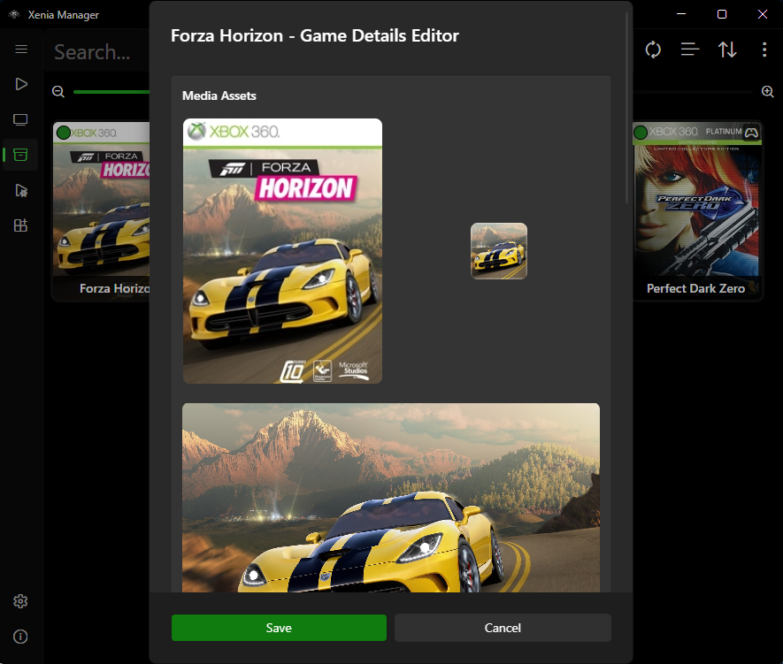Change the Forza Horizon boxart image

pos(282,251)
